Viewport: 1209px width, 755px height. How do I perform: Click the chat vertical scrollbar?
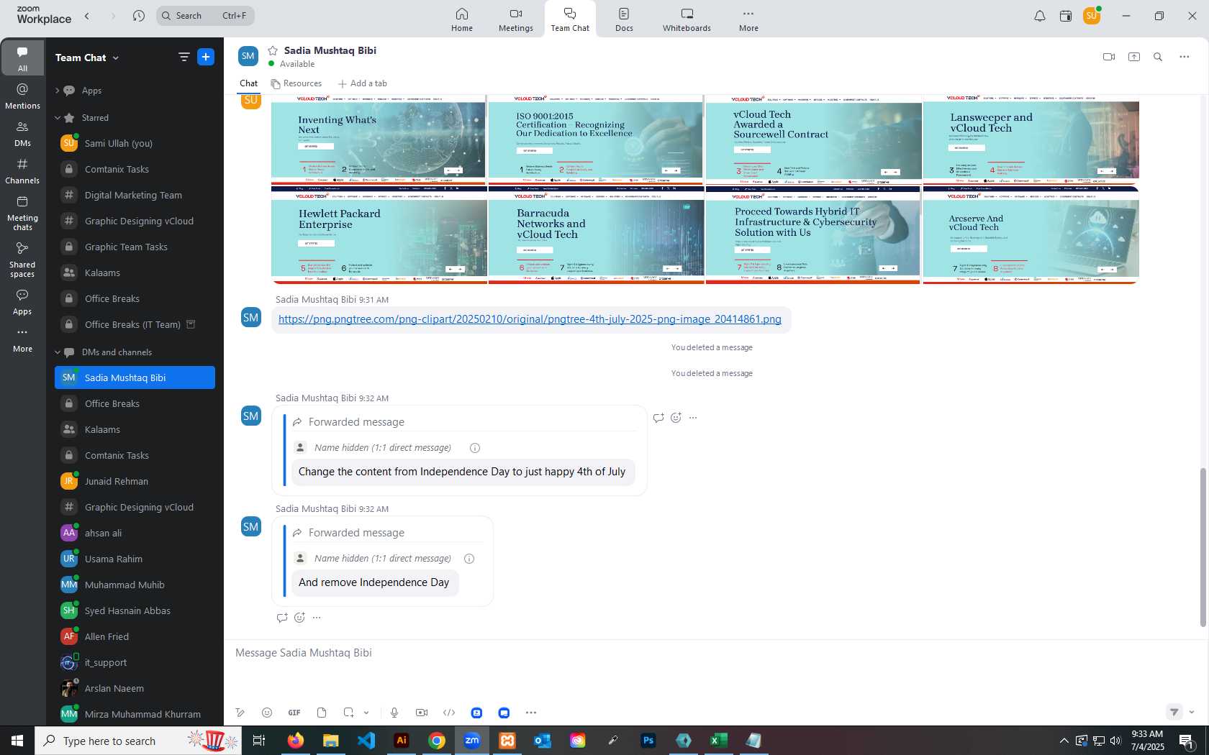coord(1203,546)
